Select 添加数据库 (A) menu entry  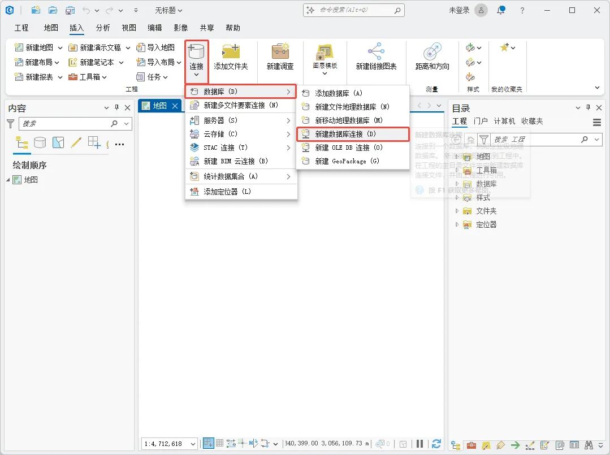(353, 93)
